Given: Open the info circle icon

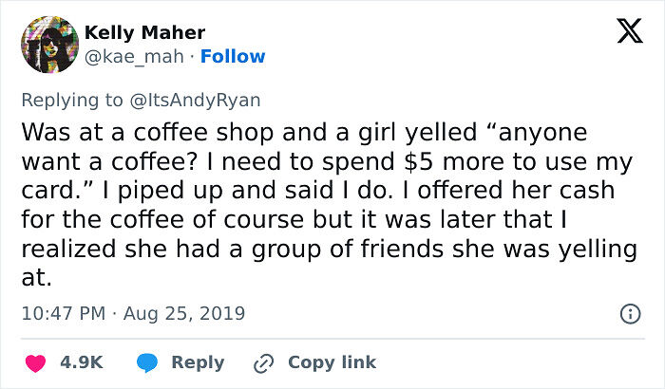Looking at the screenshot, I should [x=628, y=313].
